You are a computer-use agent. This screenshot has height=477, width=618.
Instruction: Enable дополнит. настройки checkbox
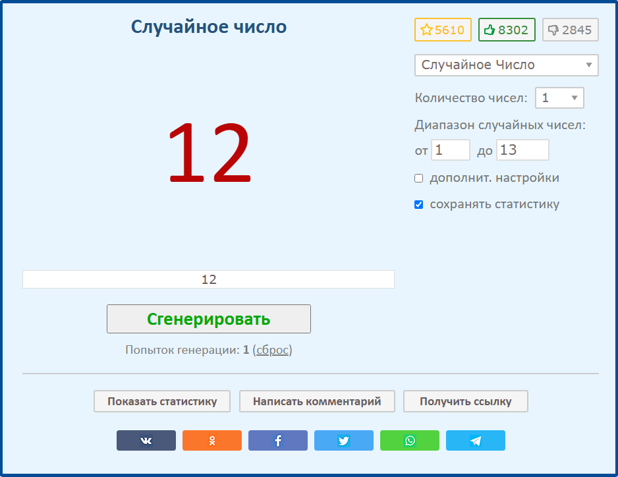coord(418,178)
